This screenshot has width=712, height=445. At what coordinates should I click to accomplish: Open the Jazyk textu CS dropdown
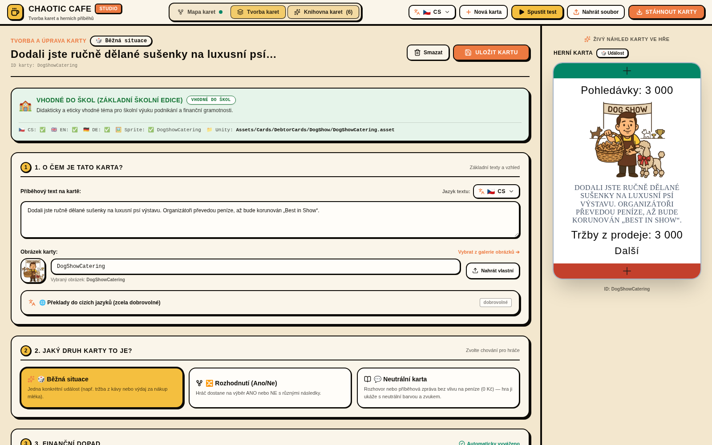[496, 191]
